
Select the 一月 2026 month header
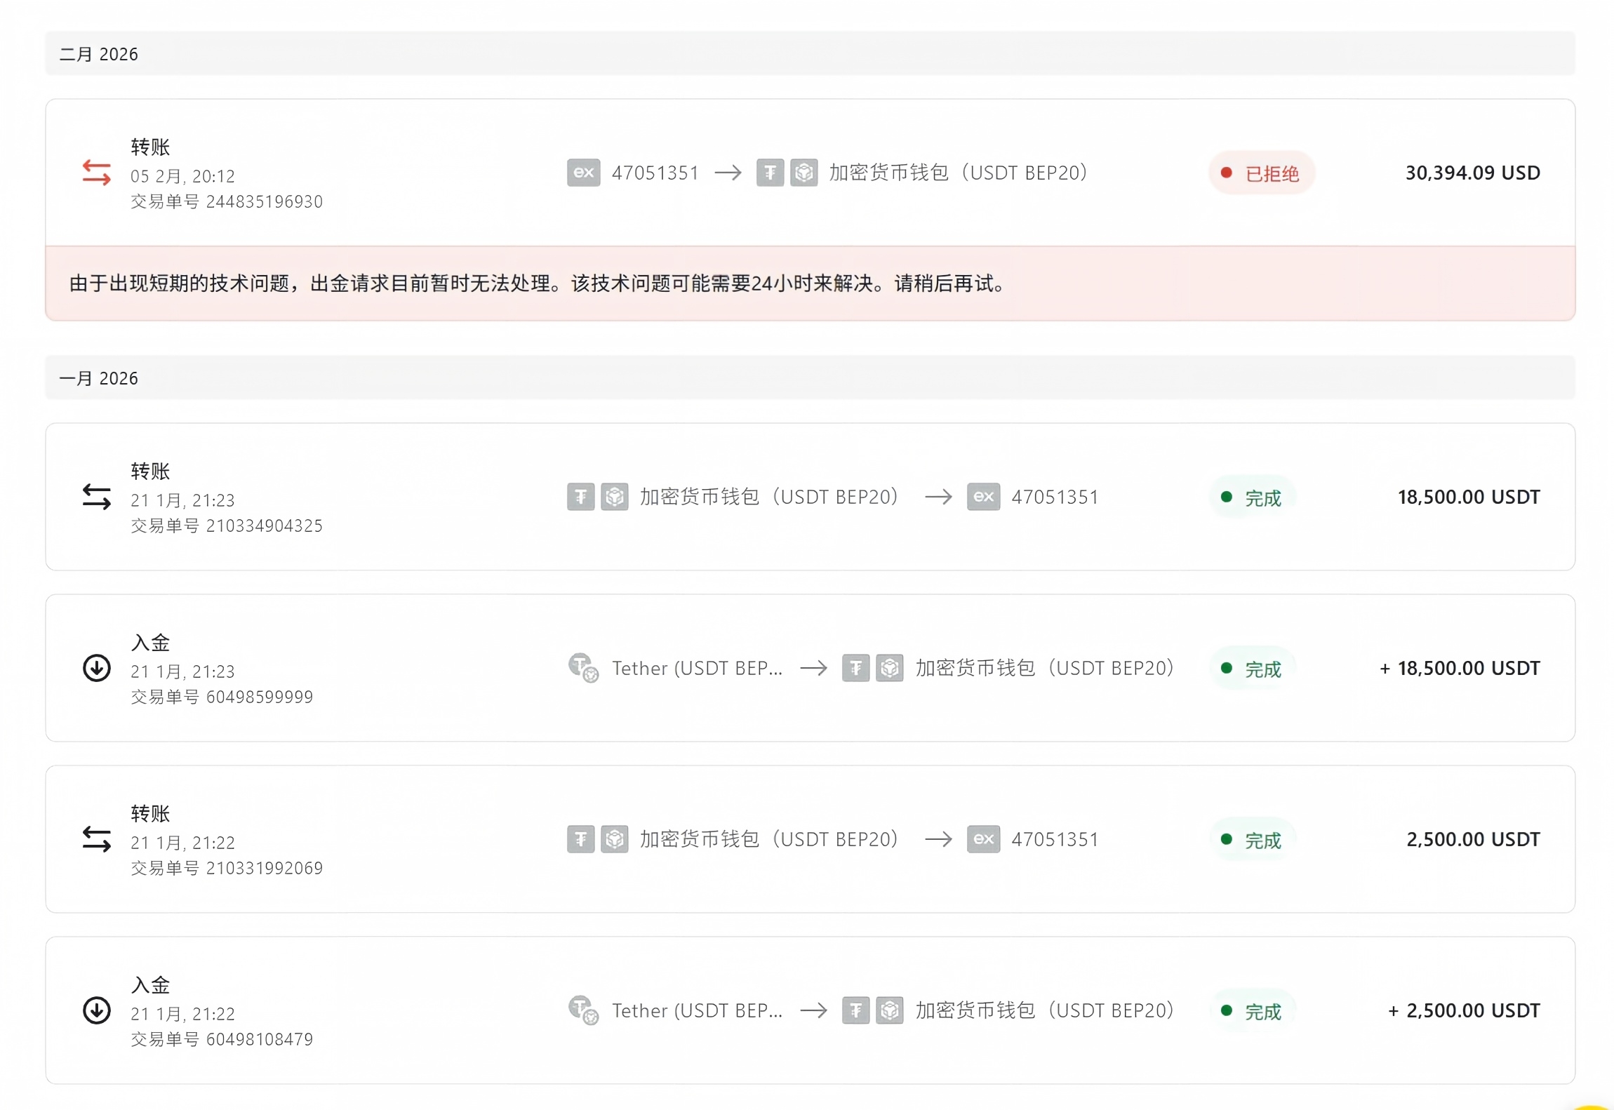pyautogui.click(x=810, y=378)
